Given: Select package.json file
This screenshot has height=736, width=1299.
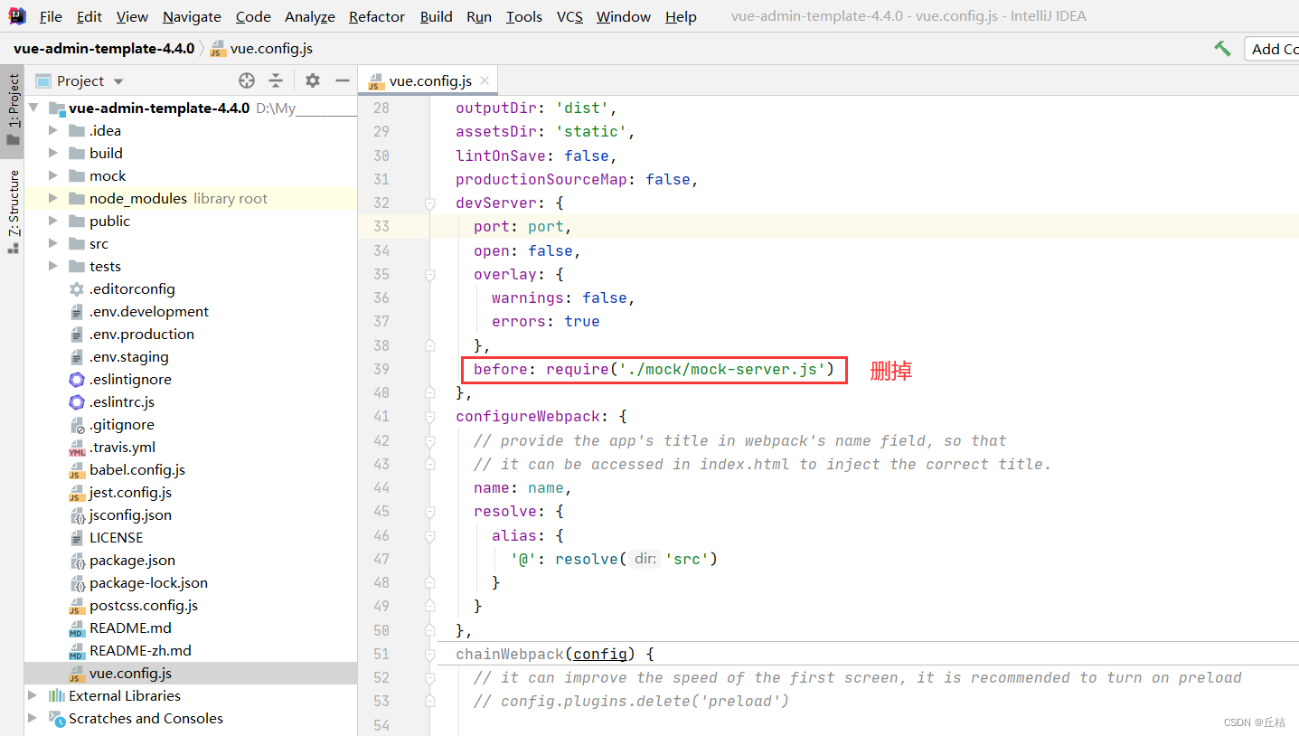Looking at the screenshot, I should tap(132, 560).
